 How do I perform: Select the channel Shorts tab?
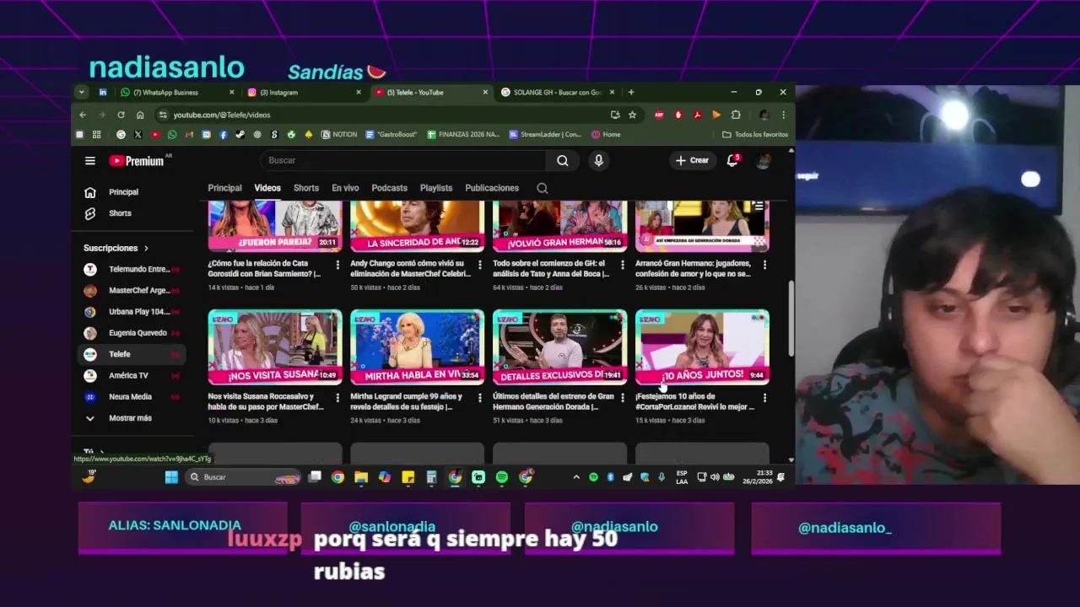(306, 188)
